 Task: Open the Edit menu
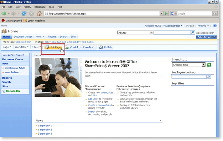(10, 7)
